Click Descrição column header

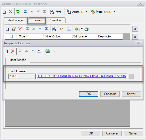pos(109,36)
